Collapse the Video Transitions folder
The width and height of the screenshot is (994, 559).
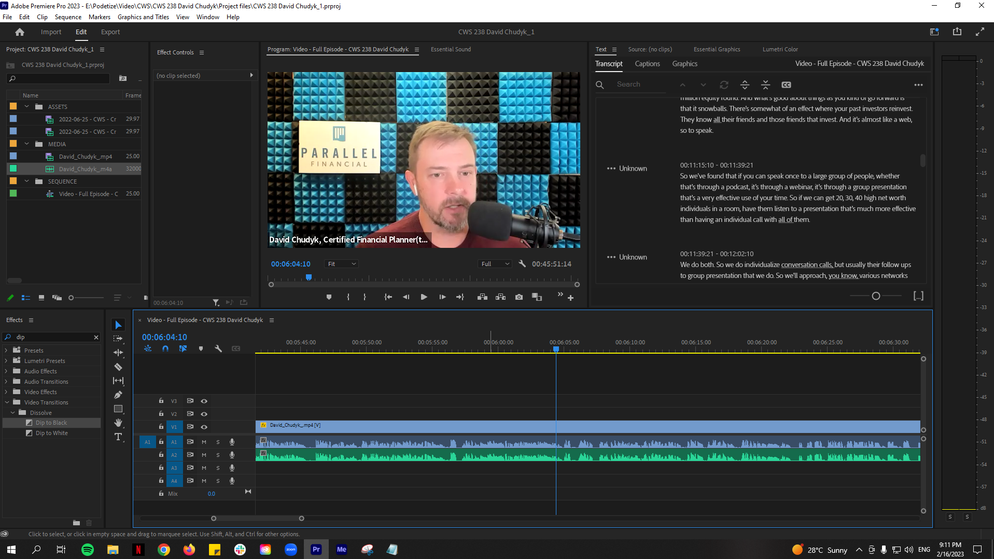pos(7,402)
